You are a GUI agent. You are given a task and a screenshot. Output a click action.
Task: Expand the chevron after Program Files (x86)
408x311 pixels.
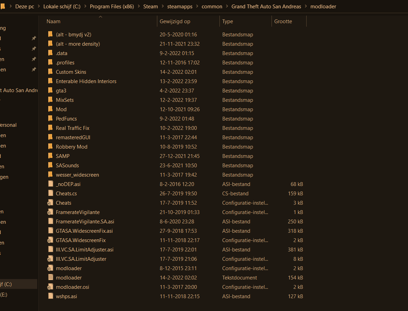(139, 6)
